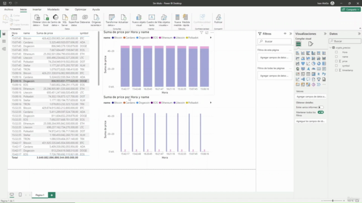Viewport: 362px width, 203px height.
Task: Check the price field checkbox
Action: pos(336,61)
